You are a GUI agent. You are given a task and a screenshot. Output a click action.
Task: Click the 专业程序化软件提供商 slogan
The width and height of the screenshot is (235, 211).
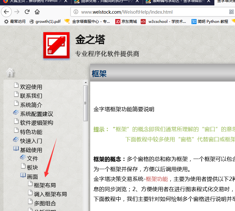[107, 54]
